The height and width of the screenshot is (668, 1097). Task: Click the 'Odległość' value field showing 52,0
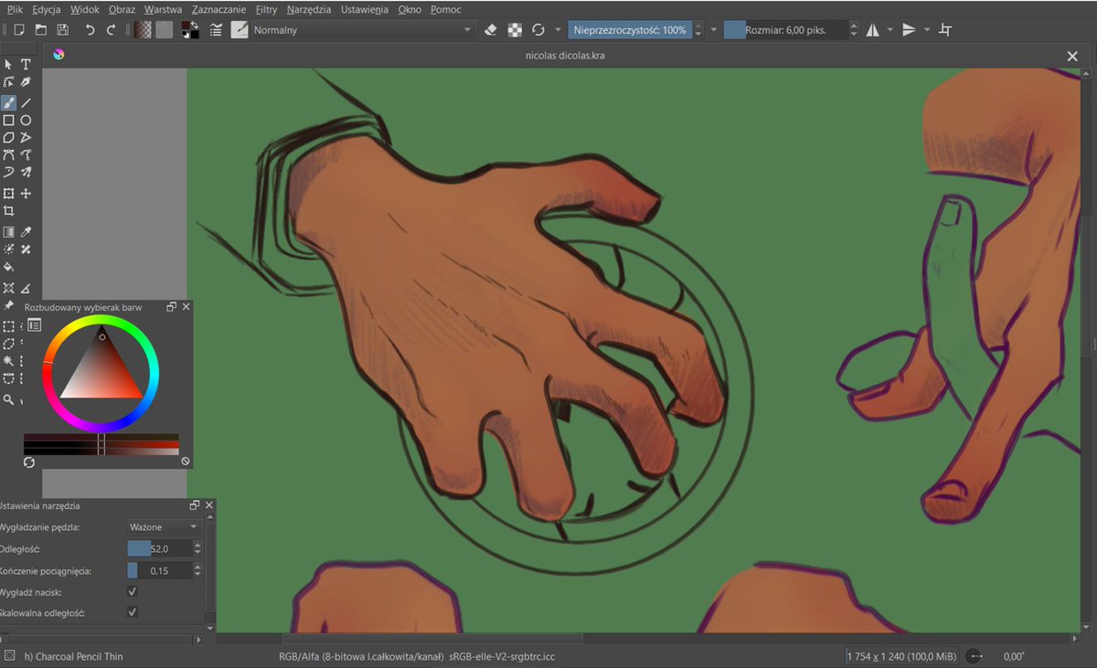tap(160, 548)
